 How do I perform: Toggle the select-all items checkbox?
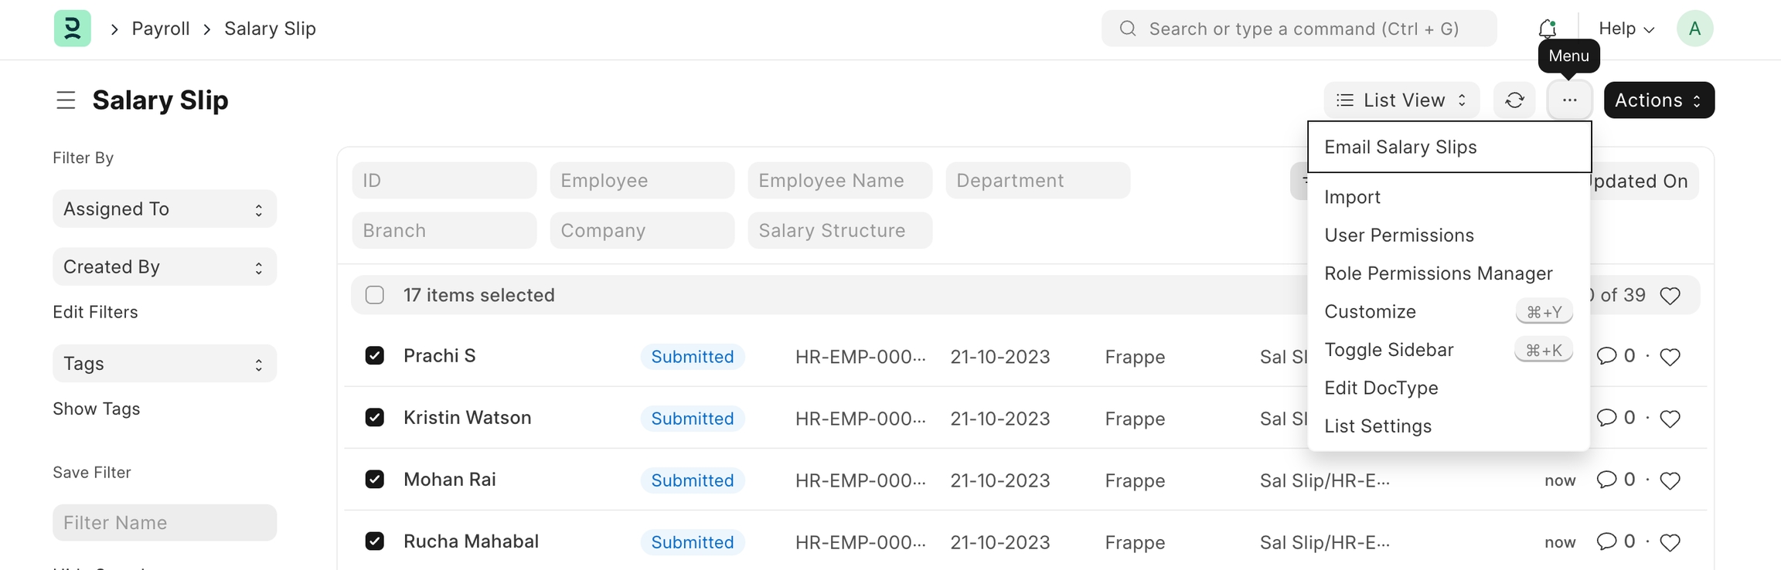(x=375, y=295)
